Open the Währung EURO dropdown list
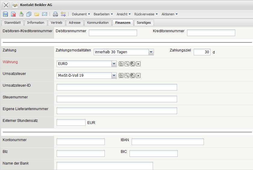This screenshot has width=253, height=170. [114, 64]
